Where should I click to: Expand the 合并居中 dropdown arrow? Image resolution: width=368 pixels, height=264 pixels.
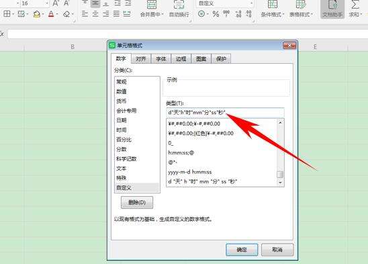(x=163, y=14)
